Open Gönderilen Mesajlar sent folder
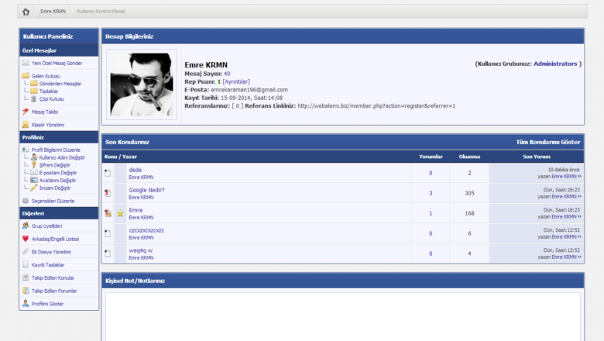 (60, 83)
